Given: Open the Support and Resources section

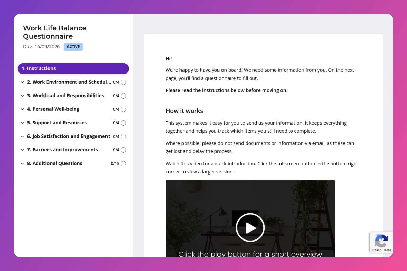Looking at the screenshot, I should [57, 123].
